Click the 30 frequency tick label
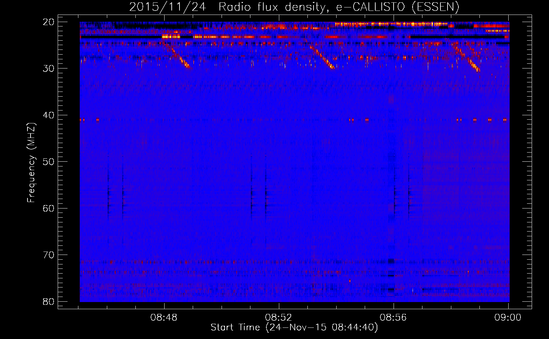 49,68
